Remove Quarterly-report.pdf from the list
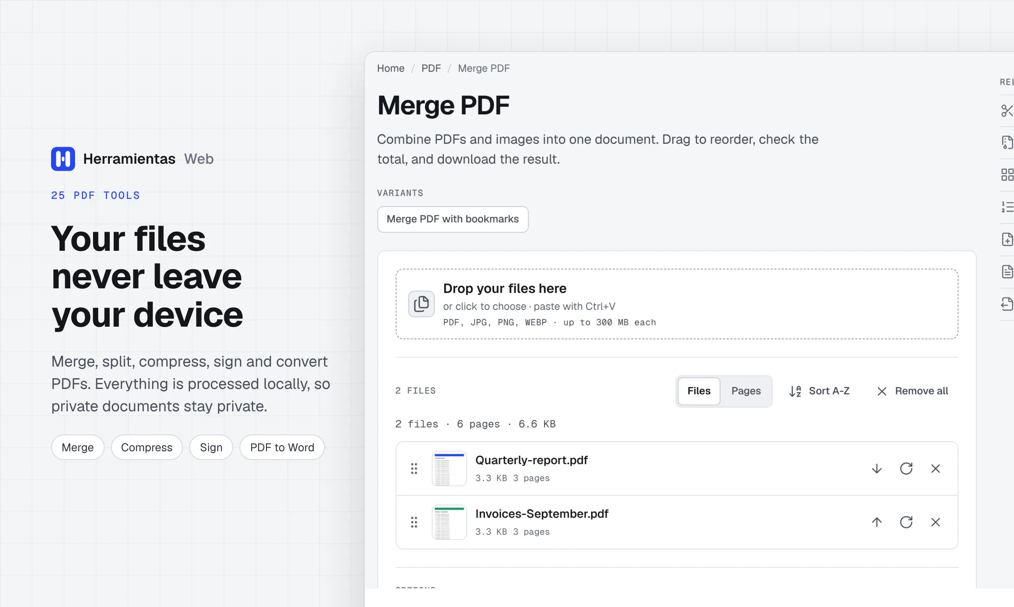 (x=935, y=468)
